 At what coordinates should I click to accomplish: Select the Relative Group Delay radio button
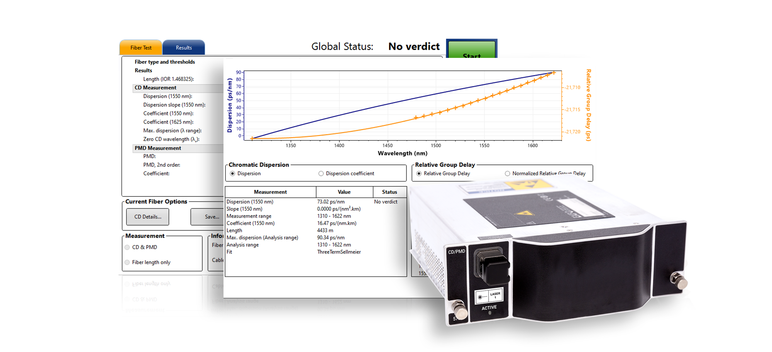419,173
